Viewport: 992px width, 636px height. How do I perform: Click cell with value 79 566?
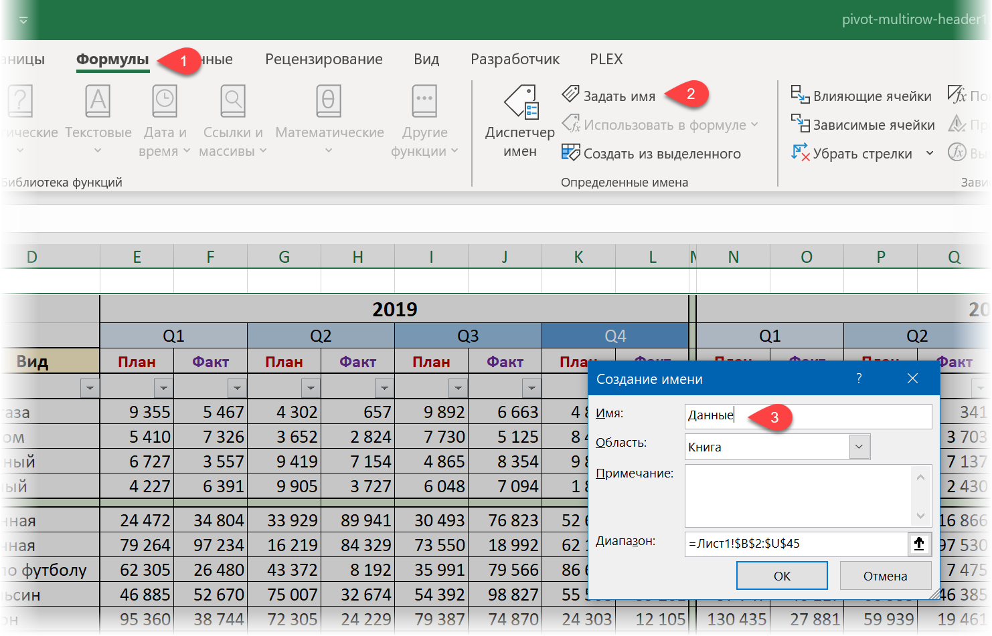(x=505, y=570)
